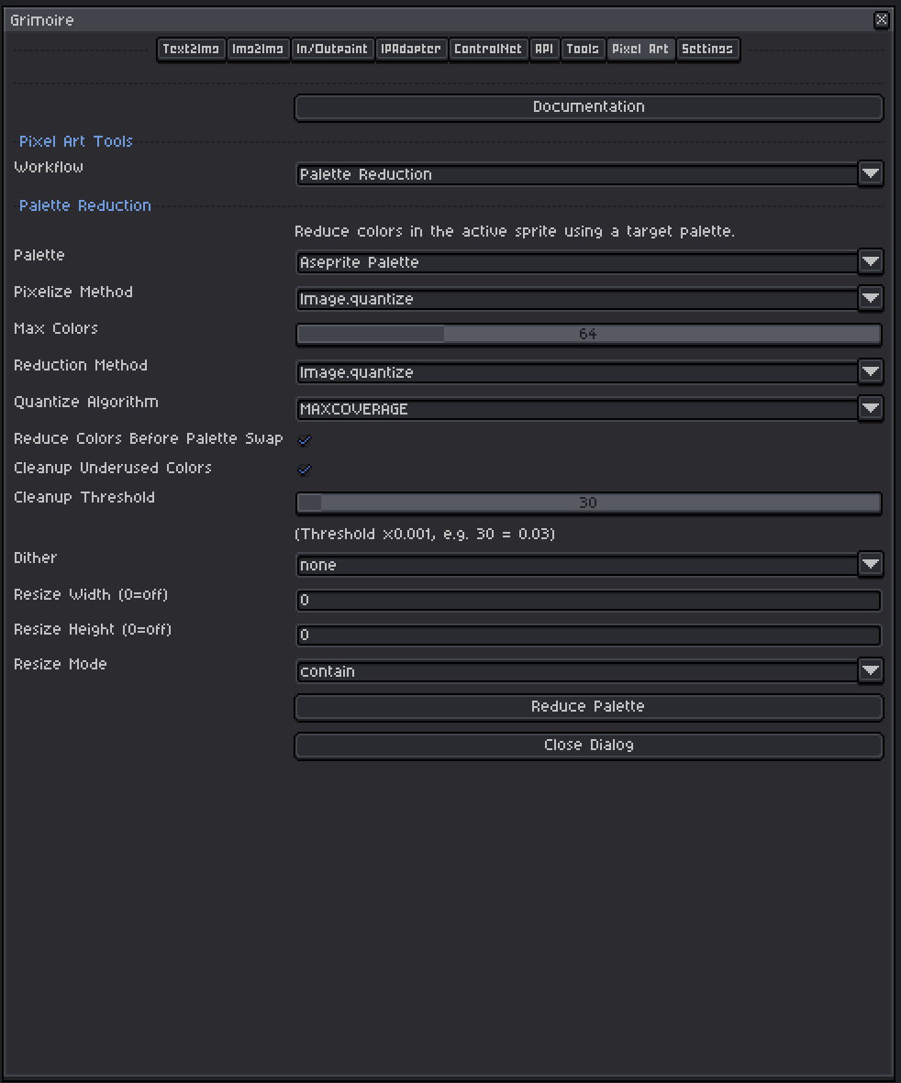Click the threshold hint text '(Threshold x0.001'

pos(425,534)
